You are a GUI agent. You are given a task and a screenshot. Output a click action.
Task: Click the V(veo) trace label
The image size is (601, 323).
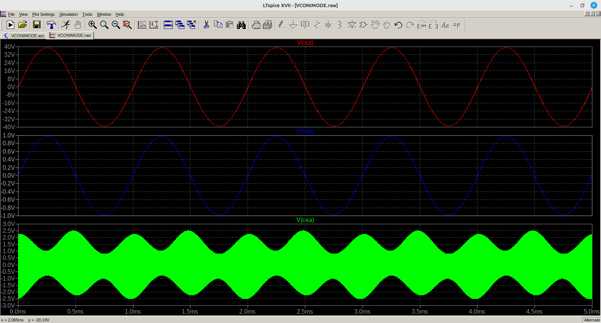305,131
